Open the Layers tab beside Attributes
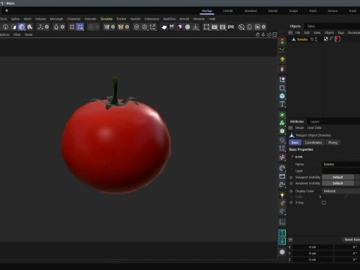 point(315,121)
